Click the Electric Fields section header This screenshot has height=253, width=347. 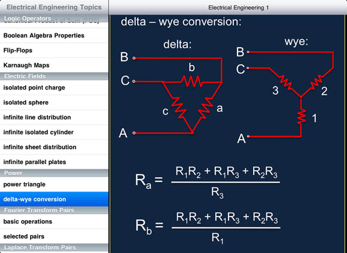(x=54, y=76)
